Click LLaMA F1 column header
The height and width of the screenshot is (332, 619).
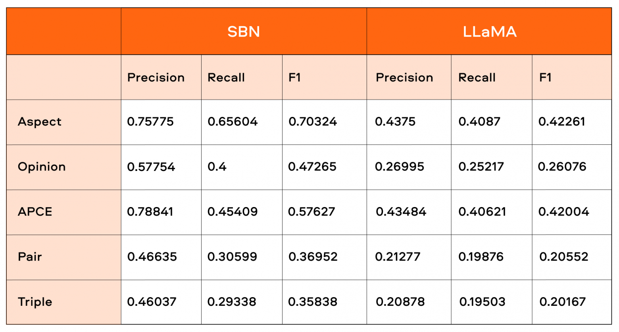[x=545, y=78]
